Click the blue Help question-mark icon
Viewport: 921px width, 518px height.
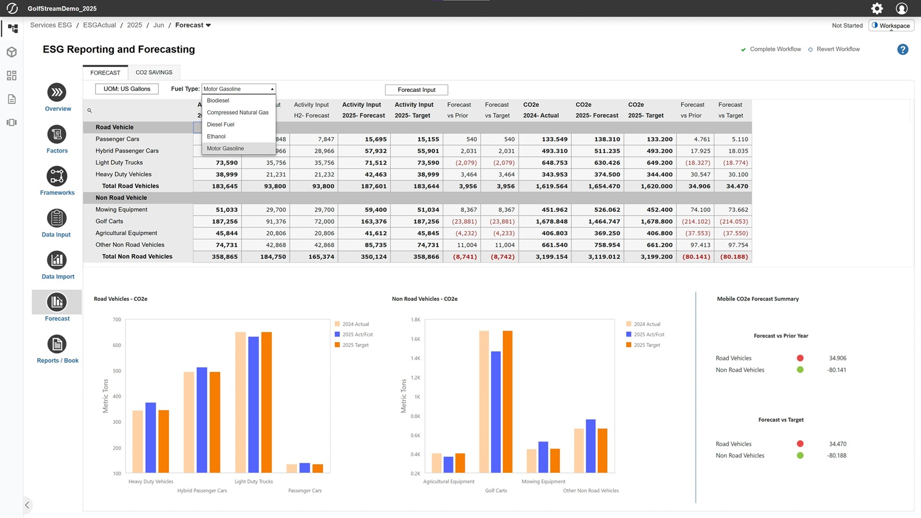[x=902, y=49]
